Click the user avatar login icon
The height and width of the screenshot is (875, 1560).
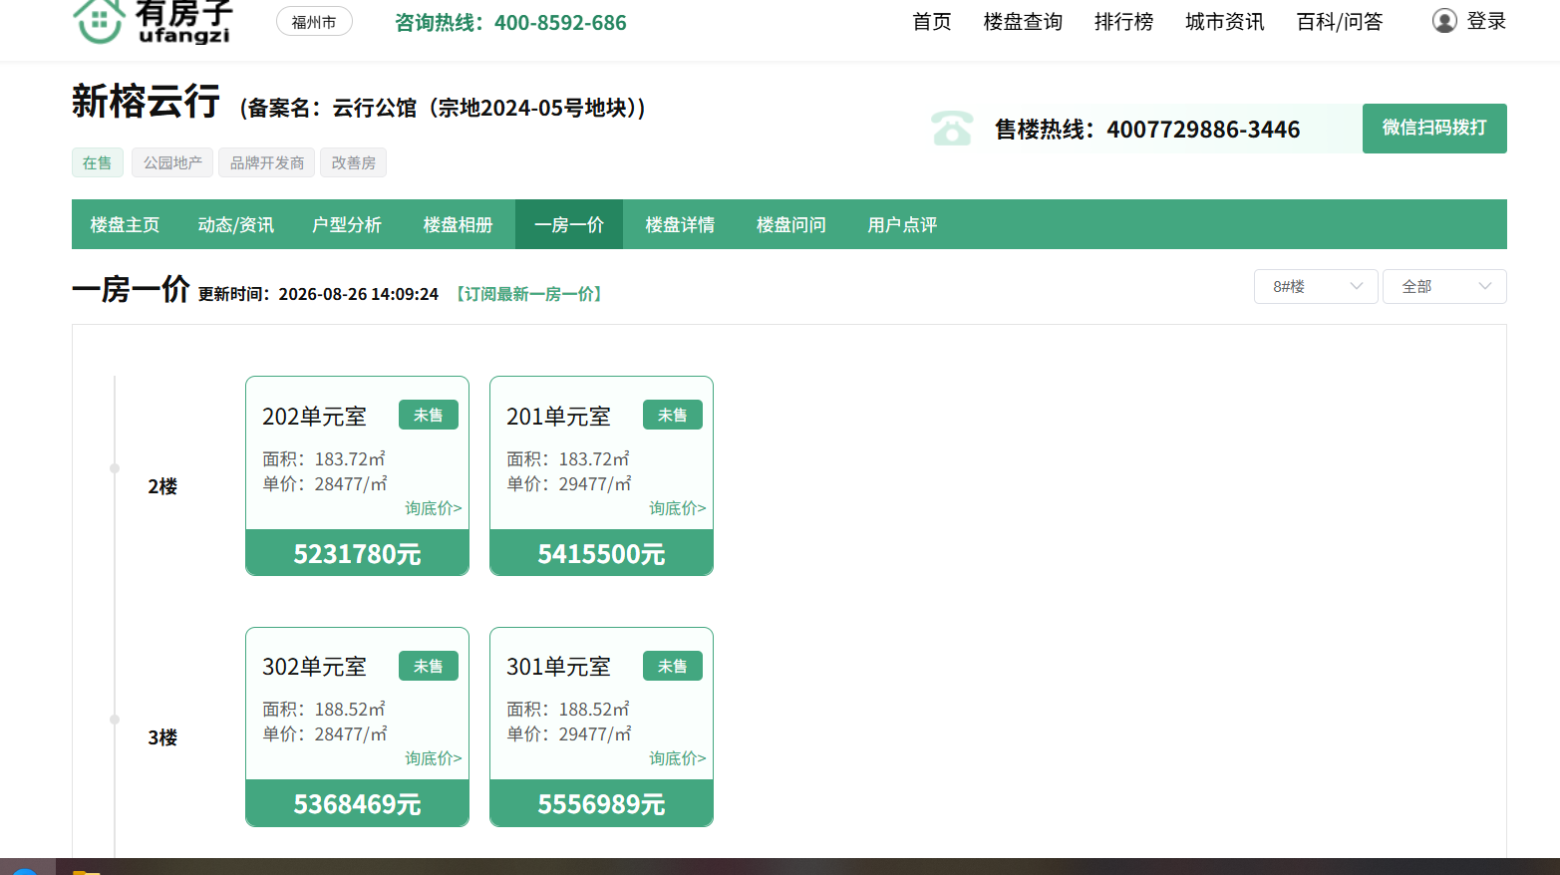1444,21
